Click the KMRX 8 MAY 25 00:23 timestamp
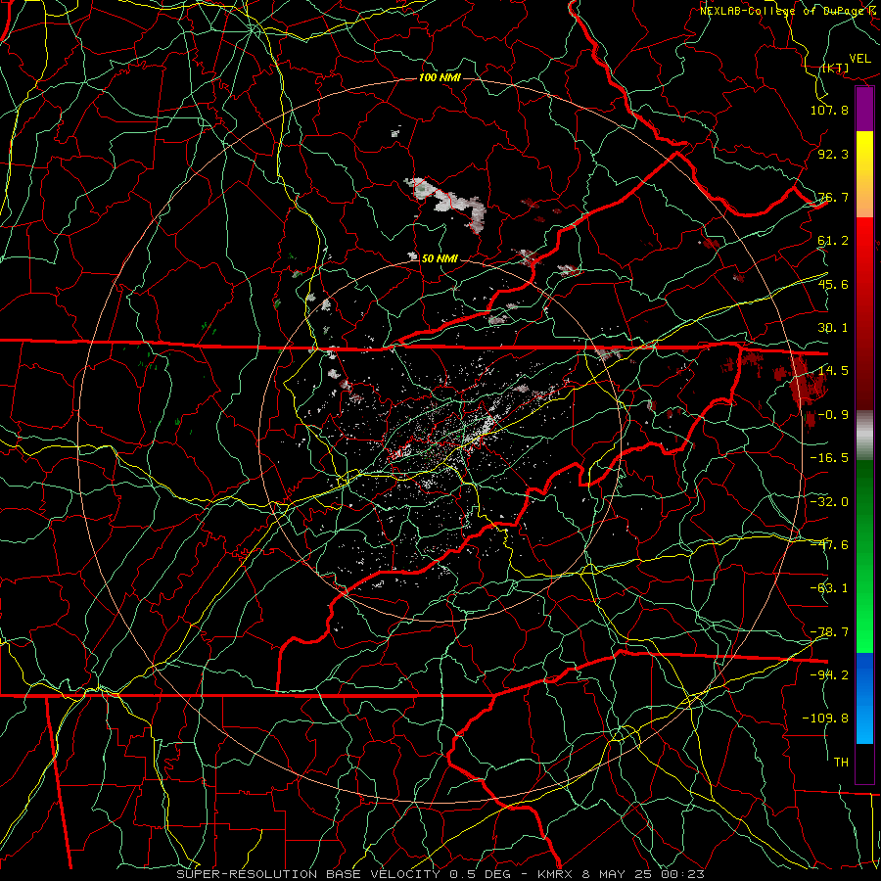This screenshot has height=881, width=881. coord(621,874)
